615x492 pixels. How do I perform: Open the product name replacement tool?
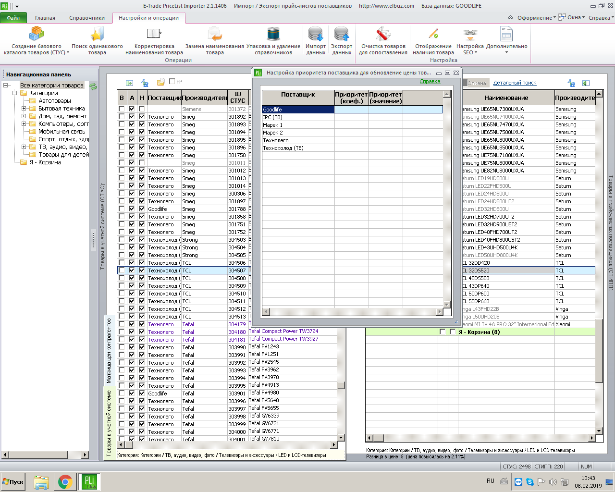(x=215, y=41)
